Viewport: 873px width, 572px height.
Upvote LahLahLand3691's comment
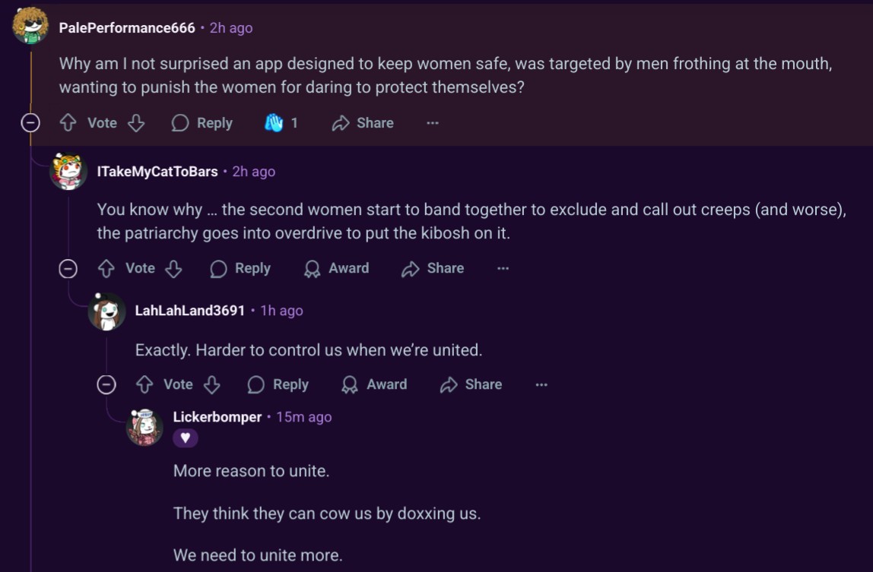(x=144, y=384)
